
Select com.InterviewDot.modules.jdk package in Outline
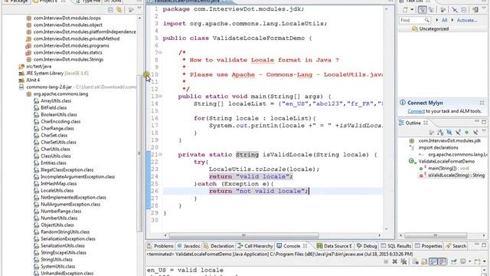tap(449, 141)
